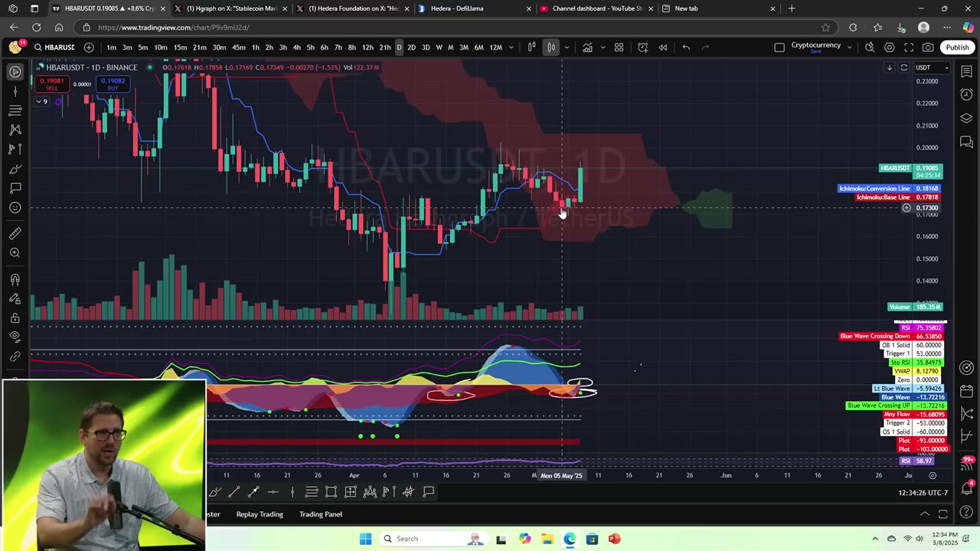Image resolution: width=980 pixels, height=551 pixels.
Task: Select the XABCD pattern tool
Action: pos(15,129)
